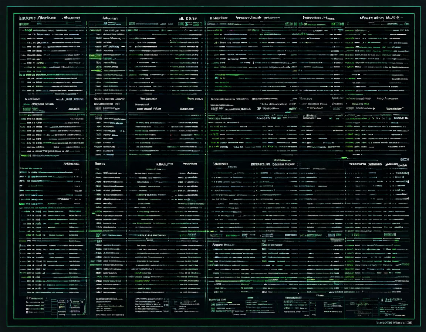The height and width of the screenshot is (332, 426).
Task: Click the bright green highlighted cell in the narrow second column
Action: (95, 55)
